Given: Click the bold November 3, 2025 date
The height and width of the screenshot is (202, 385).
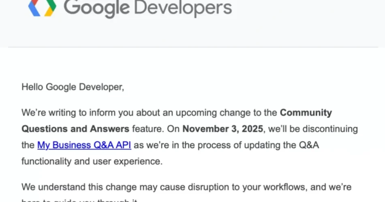Looking at the screenshot, I should click(223, 129).
